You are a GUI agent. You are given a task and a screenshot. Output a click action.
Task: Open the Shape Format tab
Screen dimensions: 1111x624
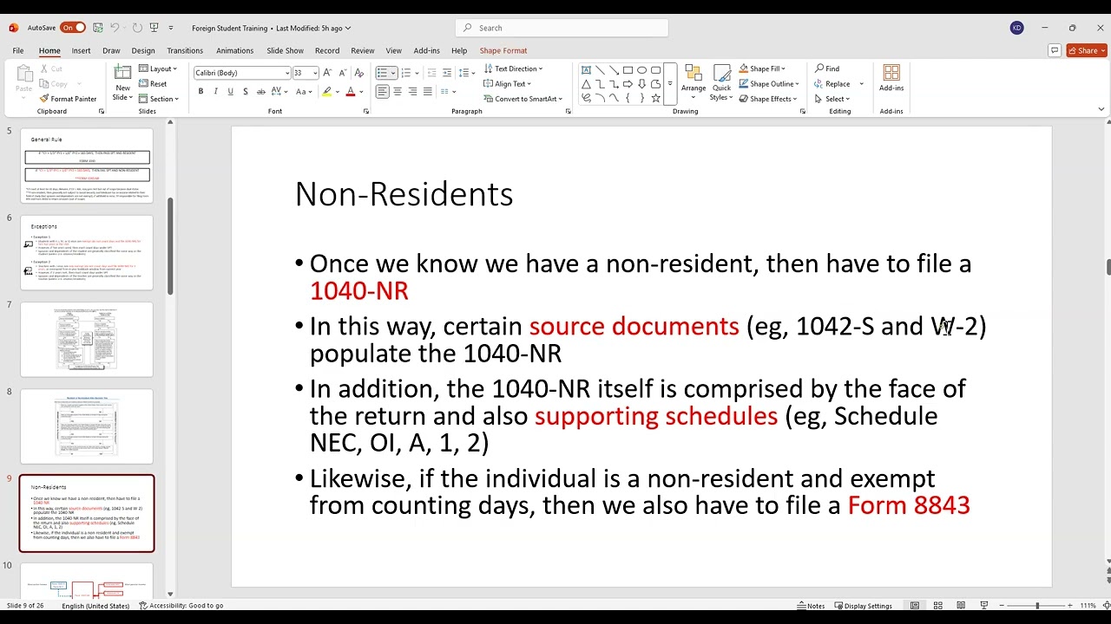coord(503,50)
